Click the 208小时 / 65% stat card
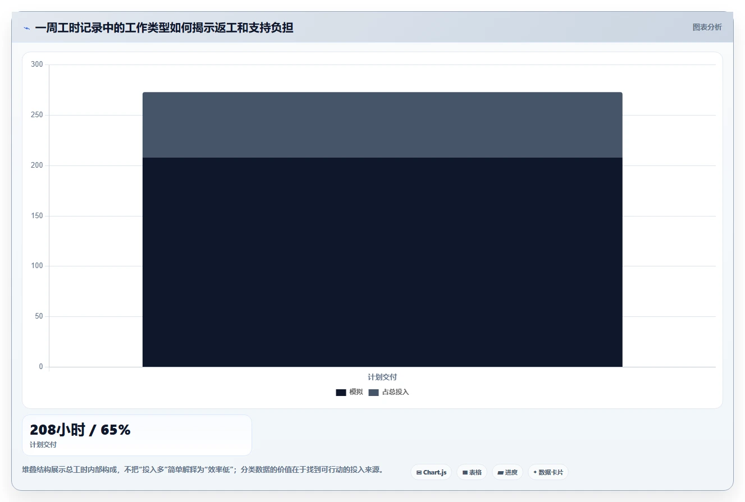The image size is (745, 502). pyautogui.click(x=137, y=435)
